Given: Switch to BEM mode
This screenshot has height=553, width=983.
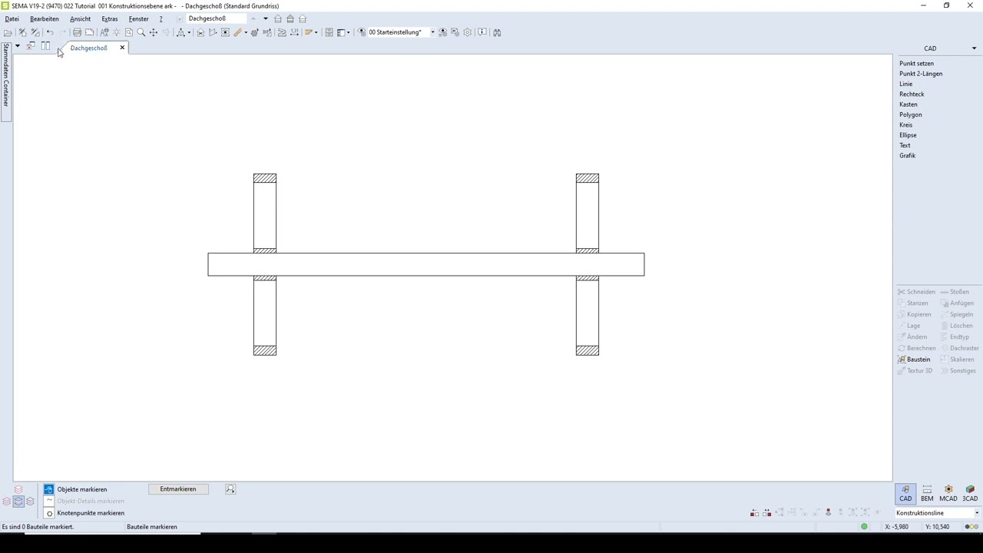Looking at the screenshot, I should (927, 493).
